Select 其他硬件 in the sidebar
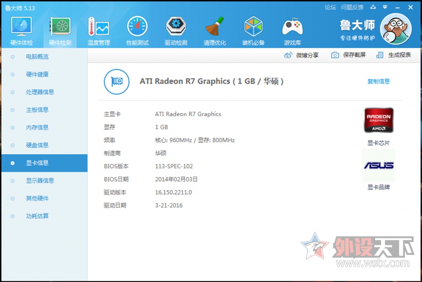The height and width of the screenshot is (282, 422). pos(45,198)
